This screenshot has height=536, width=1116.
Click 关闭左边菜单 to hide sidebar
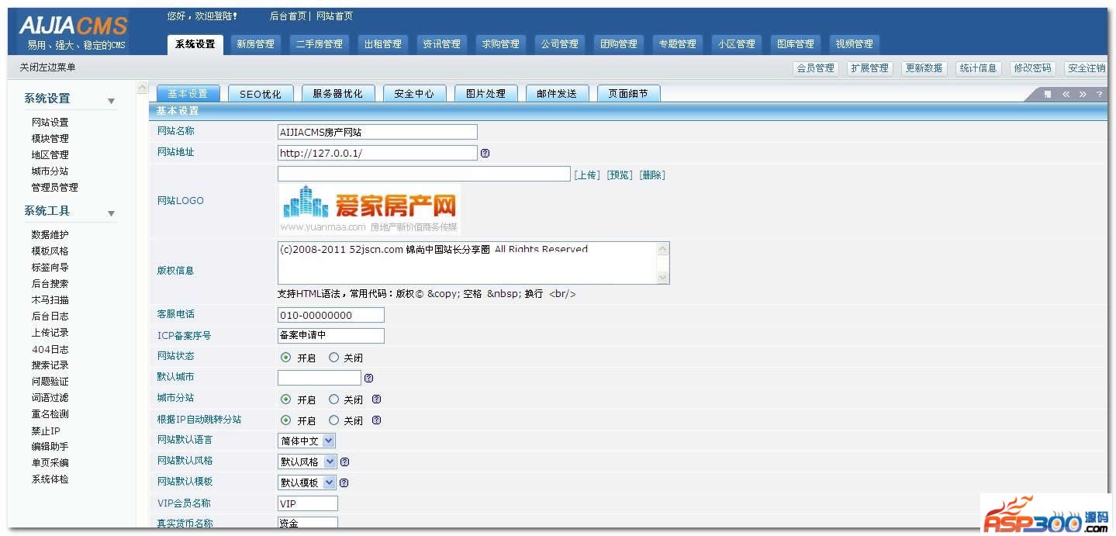click(x=48, y=67)
